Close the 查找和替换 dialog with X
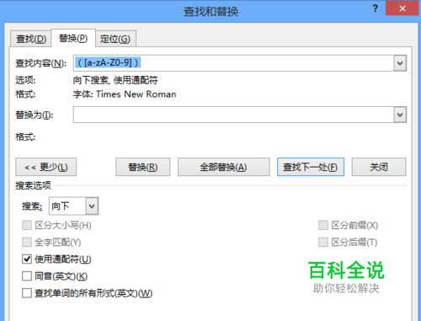This screenshot has height=321, width=421. (x=402, y=8)
